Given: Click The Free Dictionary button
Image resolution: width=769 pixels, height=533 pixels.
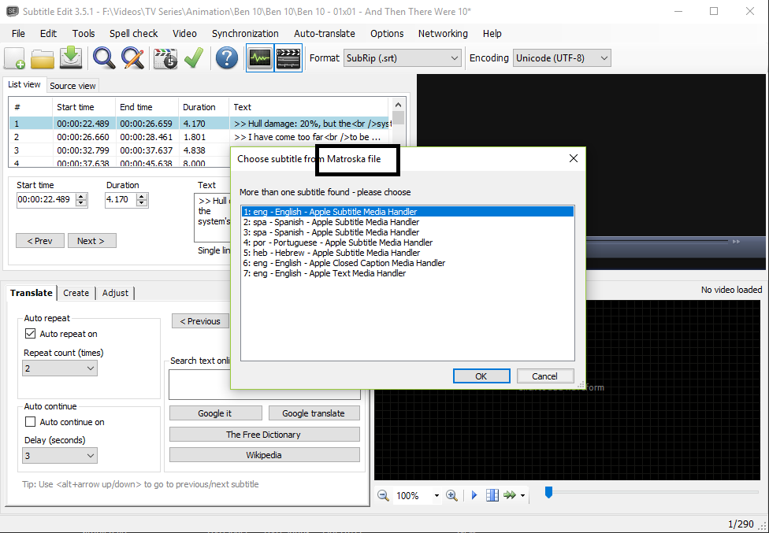Looking at the screenshot, I should pos(263,434).
